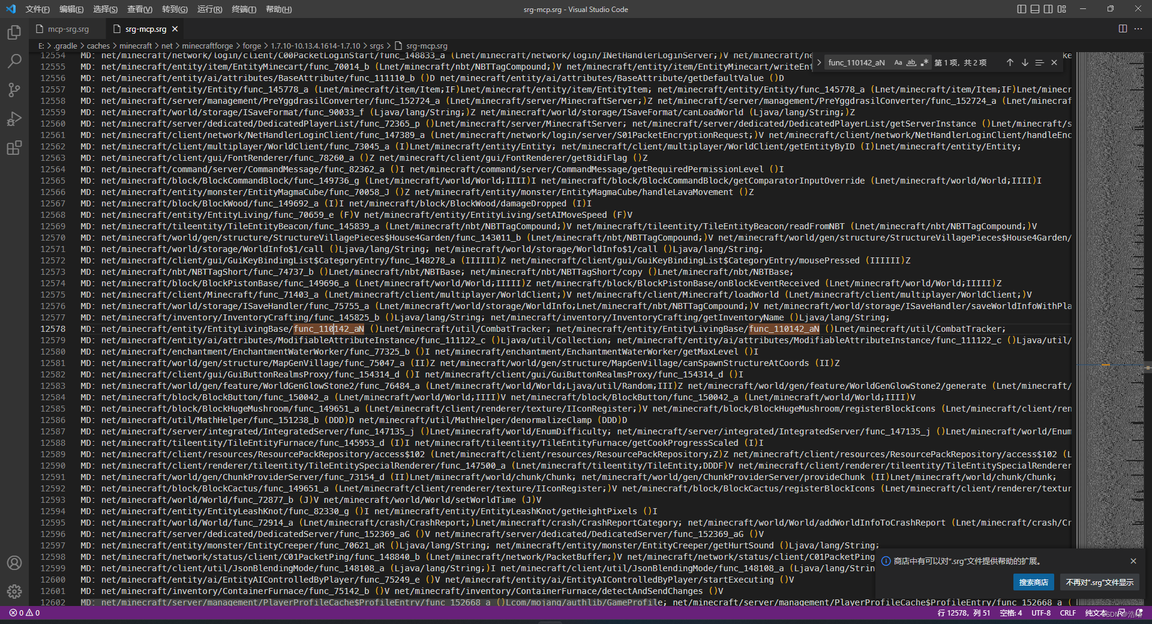Viewport: 1152px width, 624px height.
Task: Expand the 1.7.10-10.13.4.1614-1.7.10 breadcrumb
Action: pyautogui.click(x=316, y=46)
